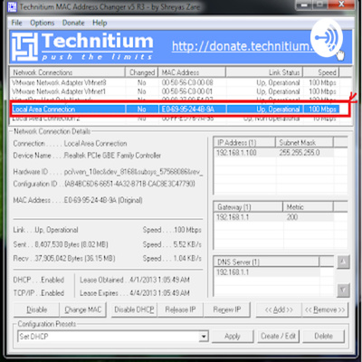Sort by Speed column header

(321, 72)
